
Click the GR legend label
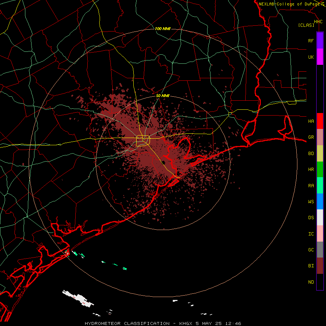(x=311, y=137)
